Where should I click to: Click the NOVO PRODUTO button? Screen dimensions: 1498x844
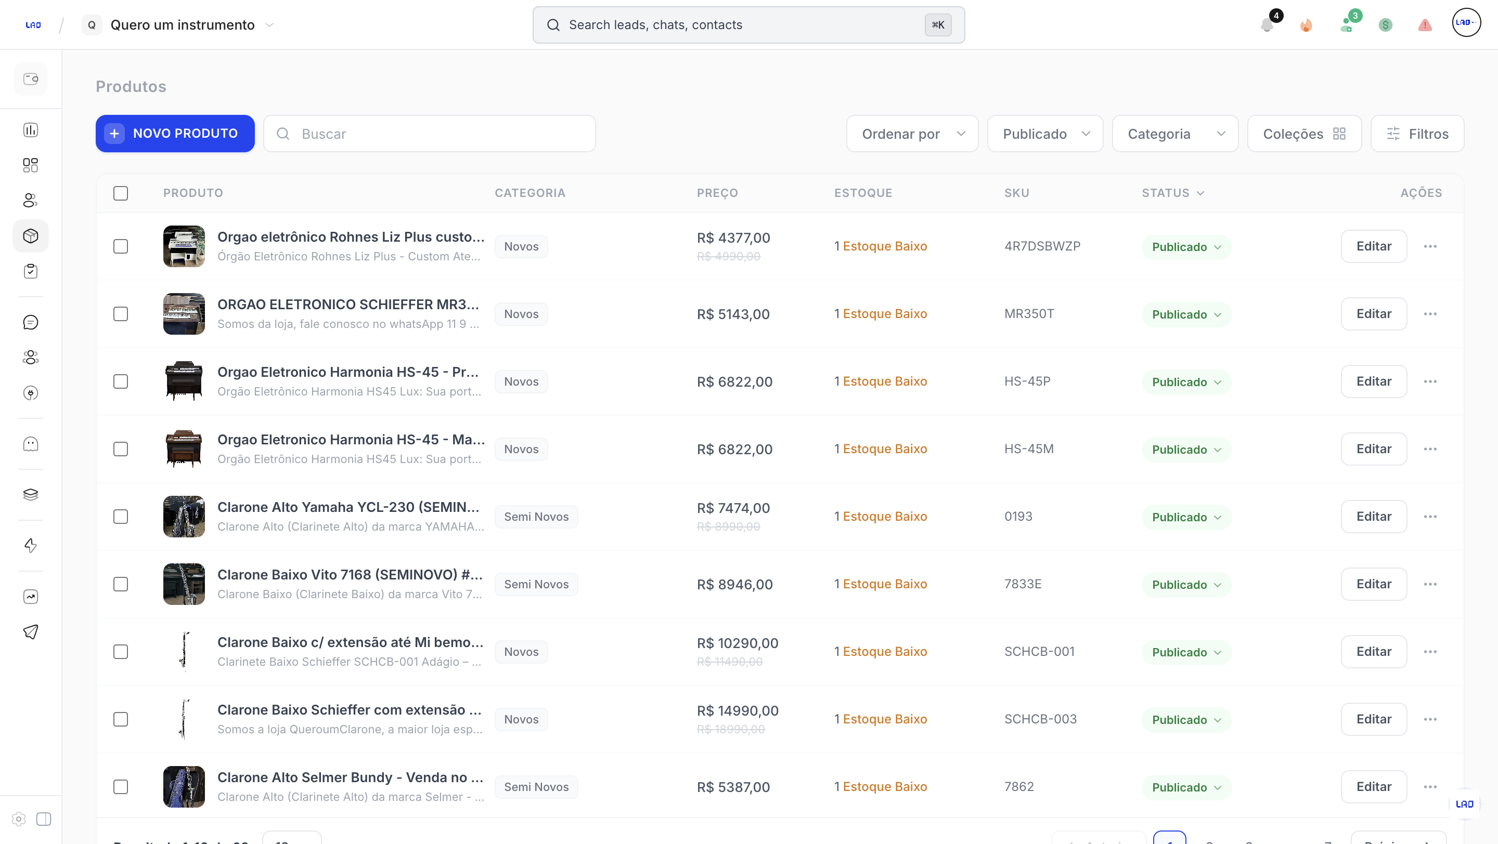click(x=175, y=134)
